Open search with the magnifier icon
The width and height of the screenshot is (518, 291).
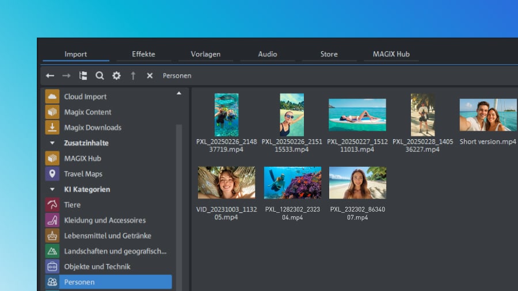(100, 76)
